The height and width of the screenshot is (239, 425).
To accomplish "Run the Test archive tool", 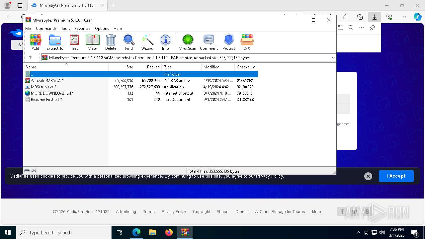I will (x=74, y=42).
